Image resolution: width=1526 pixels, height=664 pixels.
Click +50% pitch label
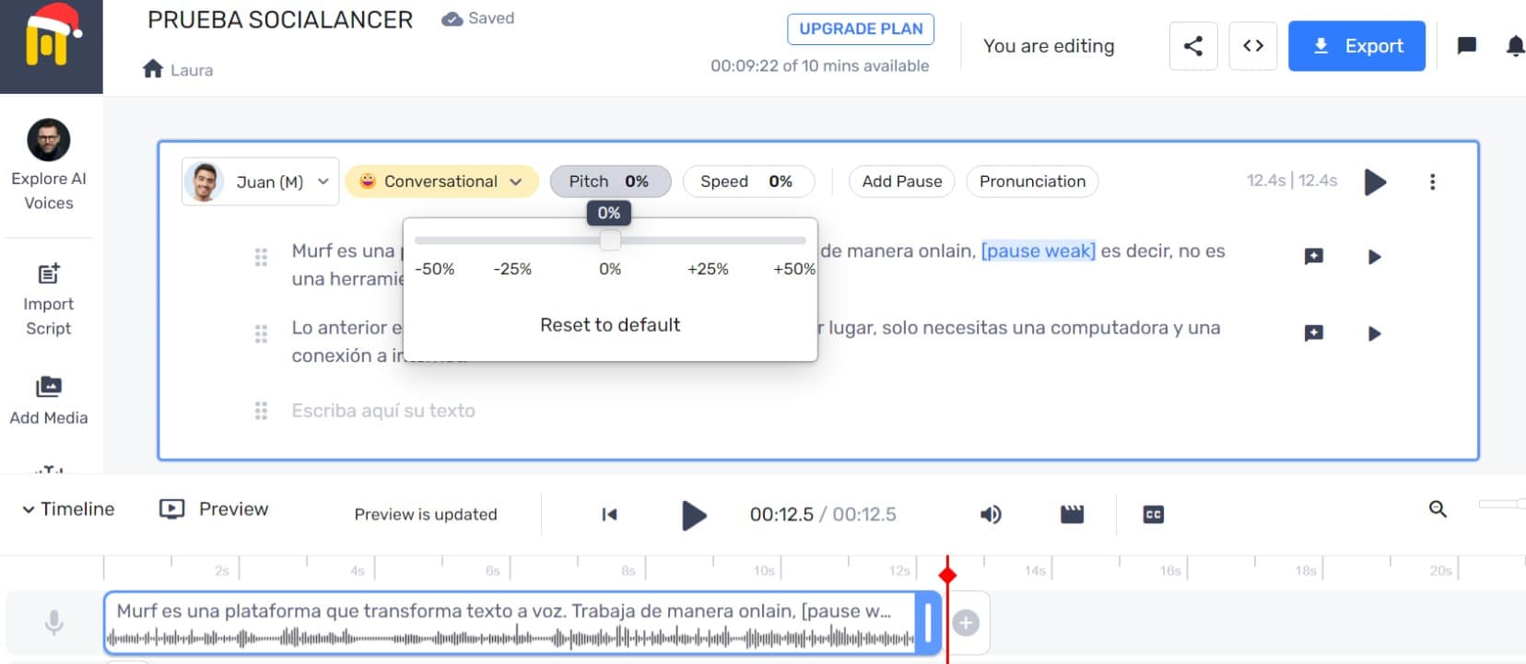(794, 269)
